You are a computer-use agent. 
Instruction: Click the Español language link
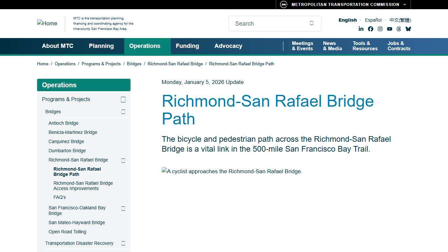[373, 20]
